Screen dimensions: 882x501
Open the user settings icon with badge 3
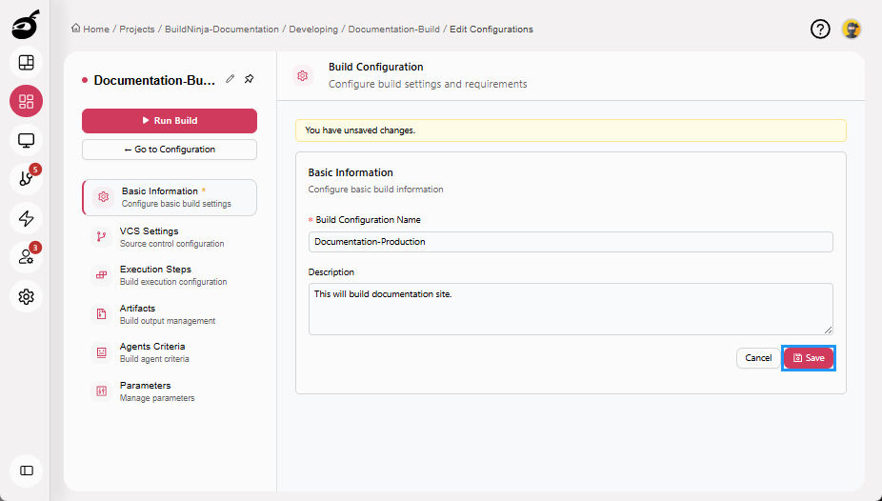point(26,257)
